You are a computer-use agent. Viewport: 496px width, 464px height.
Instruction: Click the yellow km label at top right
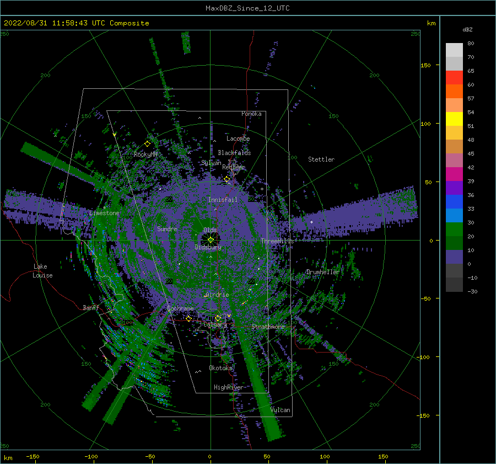(431, 23)
